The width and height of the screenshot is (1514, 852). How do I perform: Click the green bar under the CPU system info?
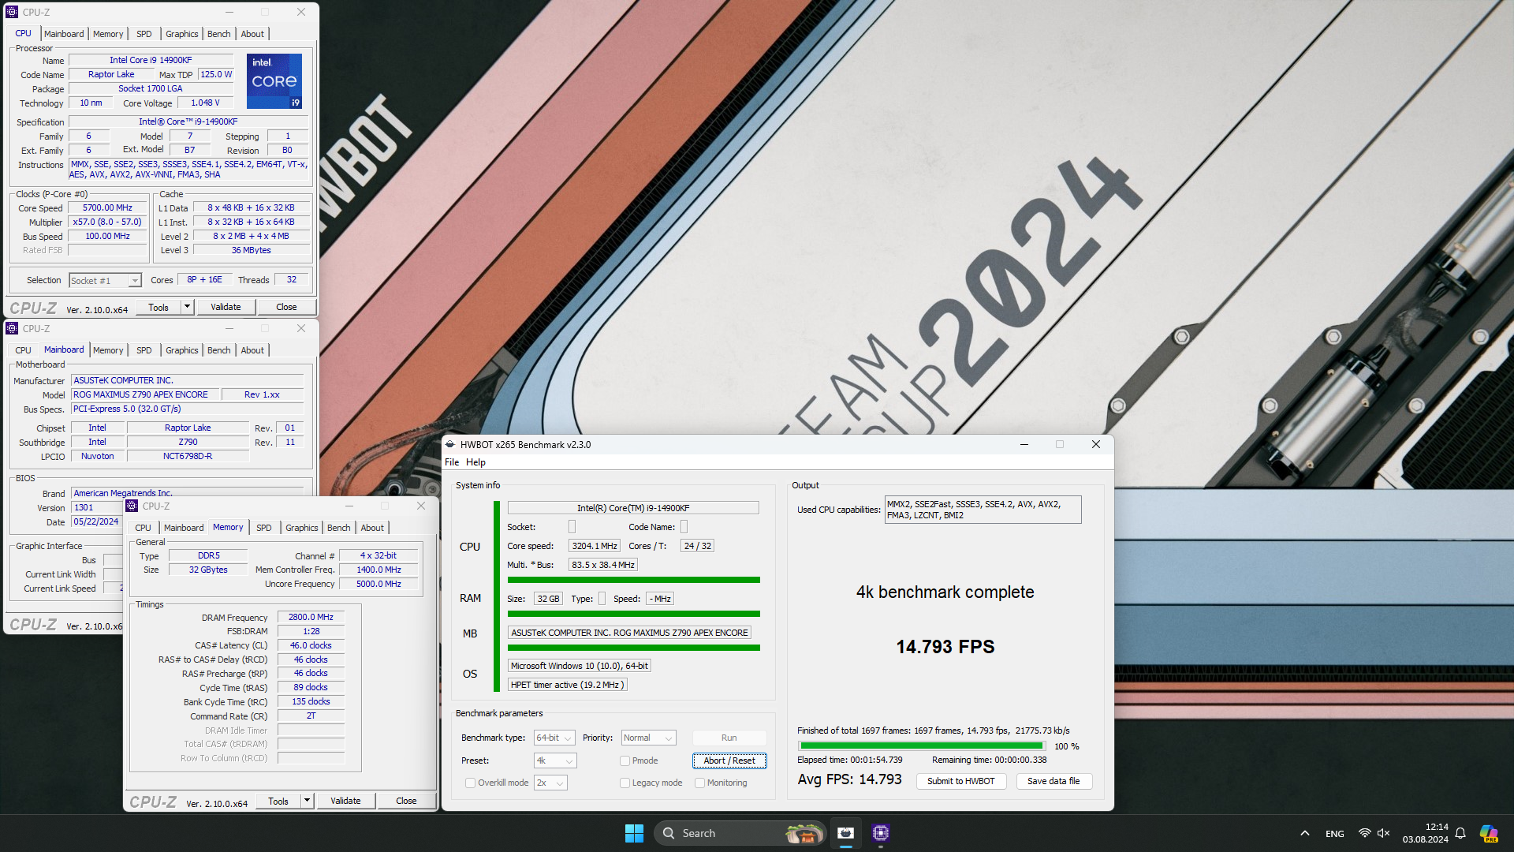pyautogui.click(x=634, y=580)
